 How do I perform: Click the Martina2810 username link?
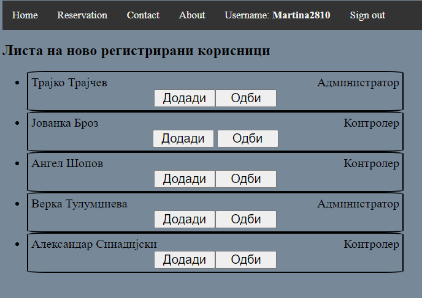pos(301,15)
